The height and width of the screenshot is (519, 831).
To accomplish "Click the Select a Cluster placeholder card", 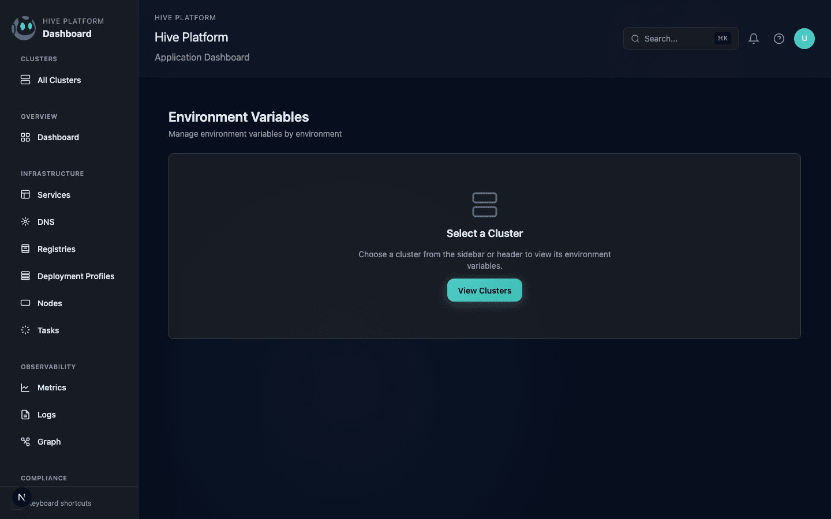I will click(485, 246).
